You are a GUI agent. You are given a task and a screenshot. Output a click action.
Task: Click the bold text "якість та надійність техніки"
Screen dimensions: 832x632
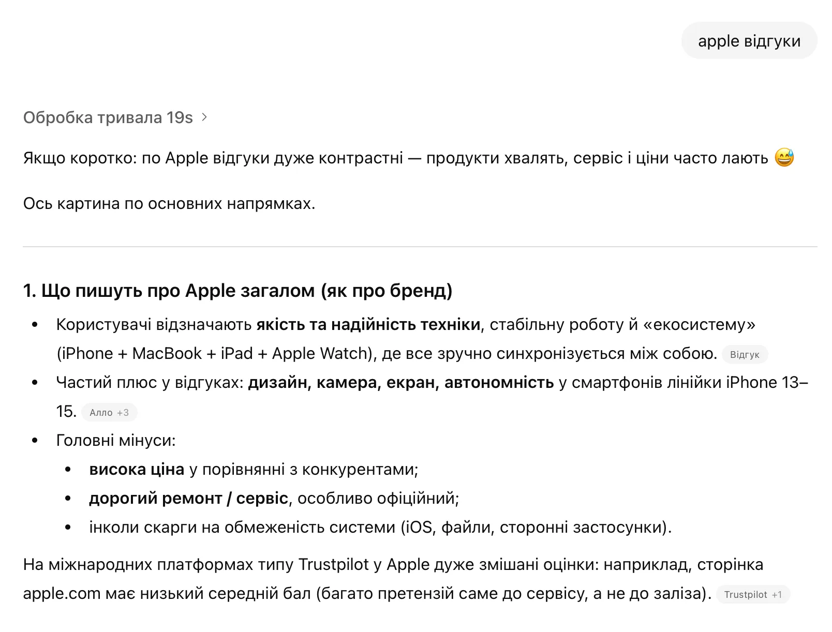pos(368,324)
